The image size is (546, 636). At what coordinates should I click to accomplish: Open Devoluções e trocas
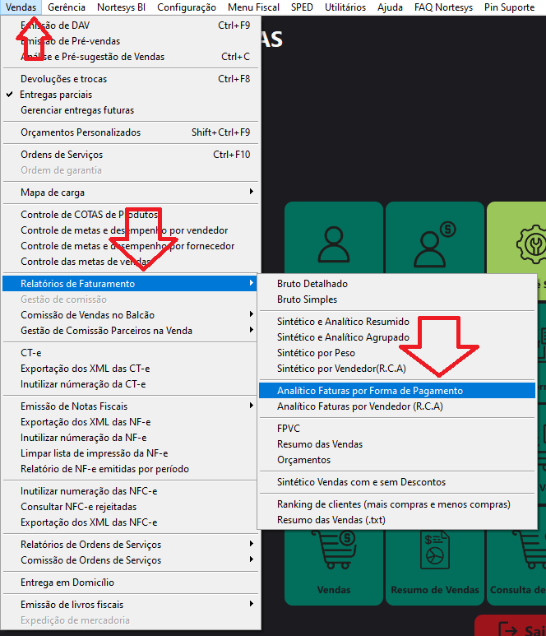(64, 79)
